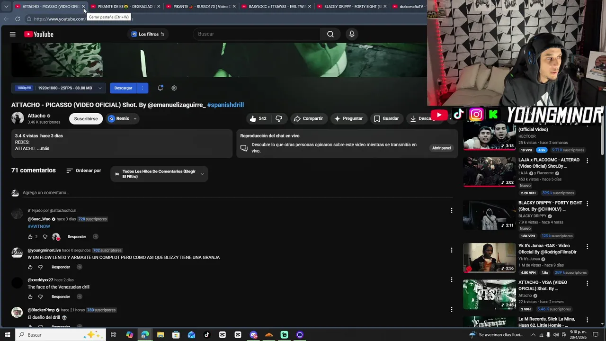The width and height of the screenshot is (606, 341).
Task: Show hidden system tray icons
Action: point(534,335)
